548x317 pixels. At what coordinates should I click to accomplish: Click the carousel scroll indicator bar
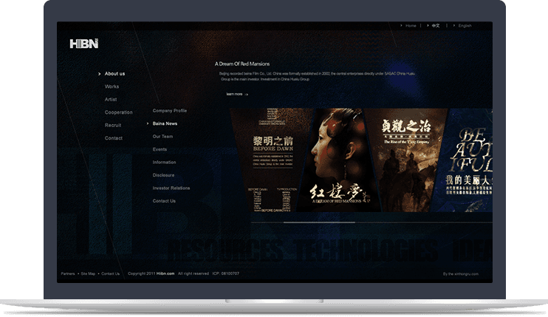(319, 222)
